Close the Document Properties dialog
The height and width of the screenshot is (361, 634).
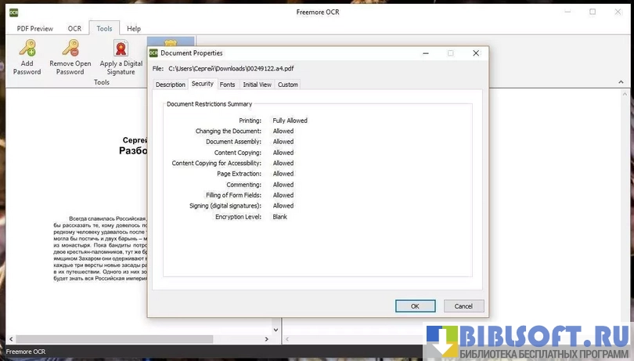(x=476, y=53)
